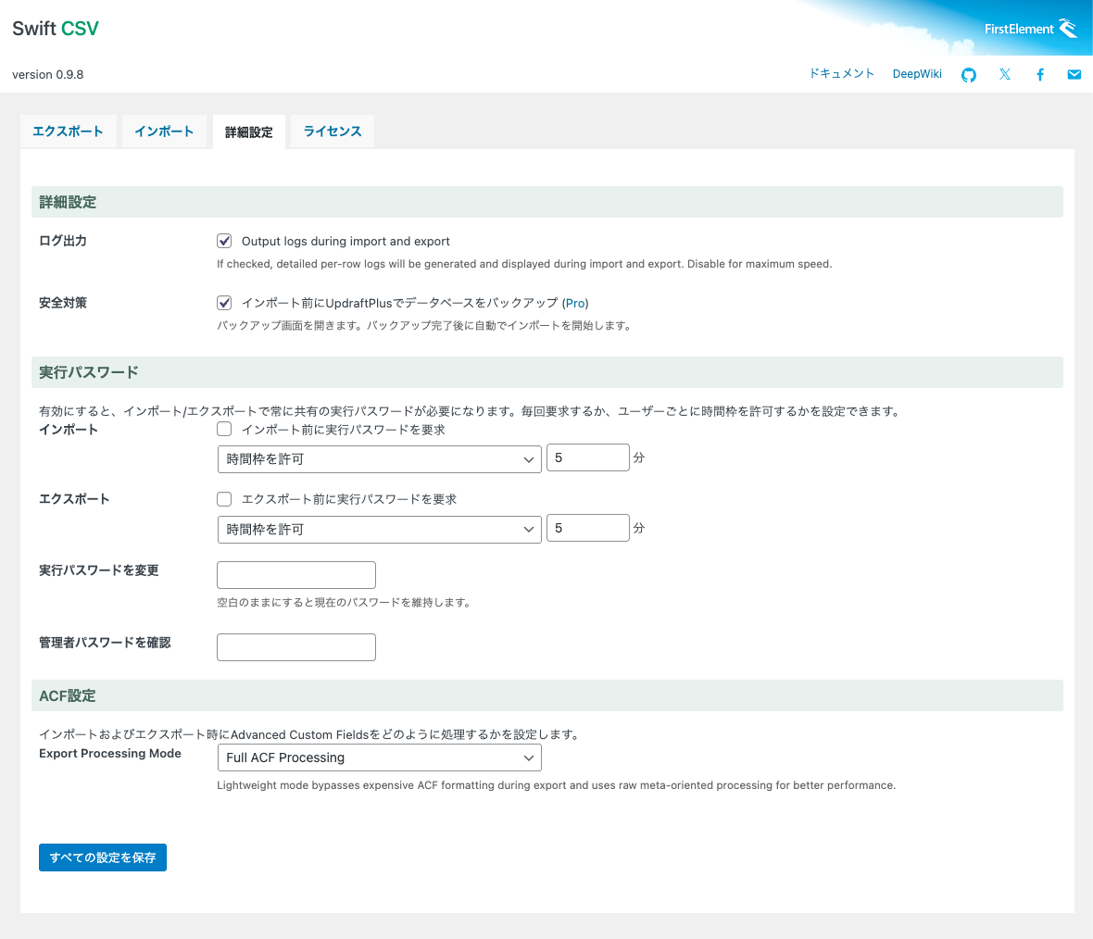Switch to the エクスポート tab
This screenshot has height=939, width=1093.
[69, 131]
